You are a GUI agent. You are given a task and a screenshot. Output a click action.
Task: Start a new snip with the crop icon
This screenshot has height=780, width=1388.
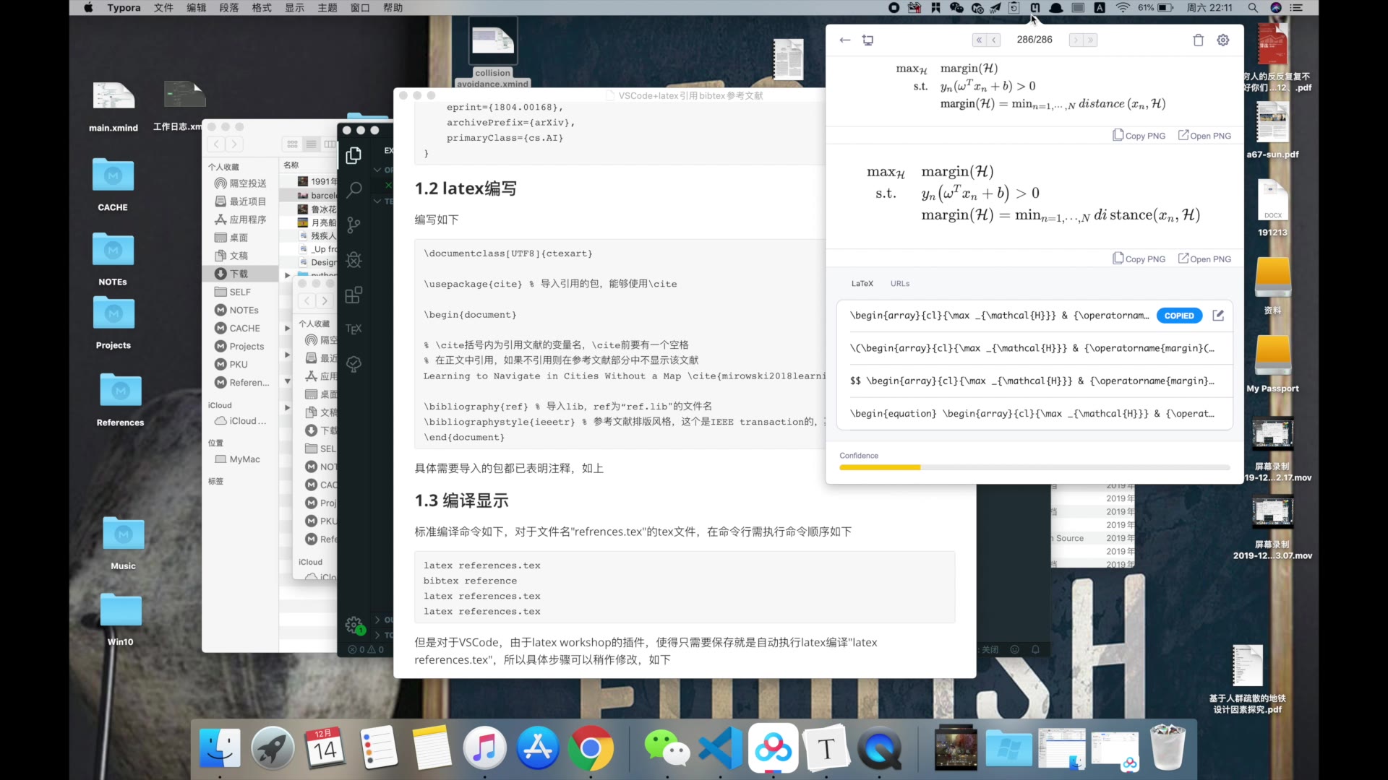(x=867, y=40)
